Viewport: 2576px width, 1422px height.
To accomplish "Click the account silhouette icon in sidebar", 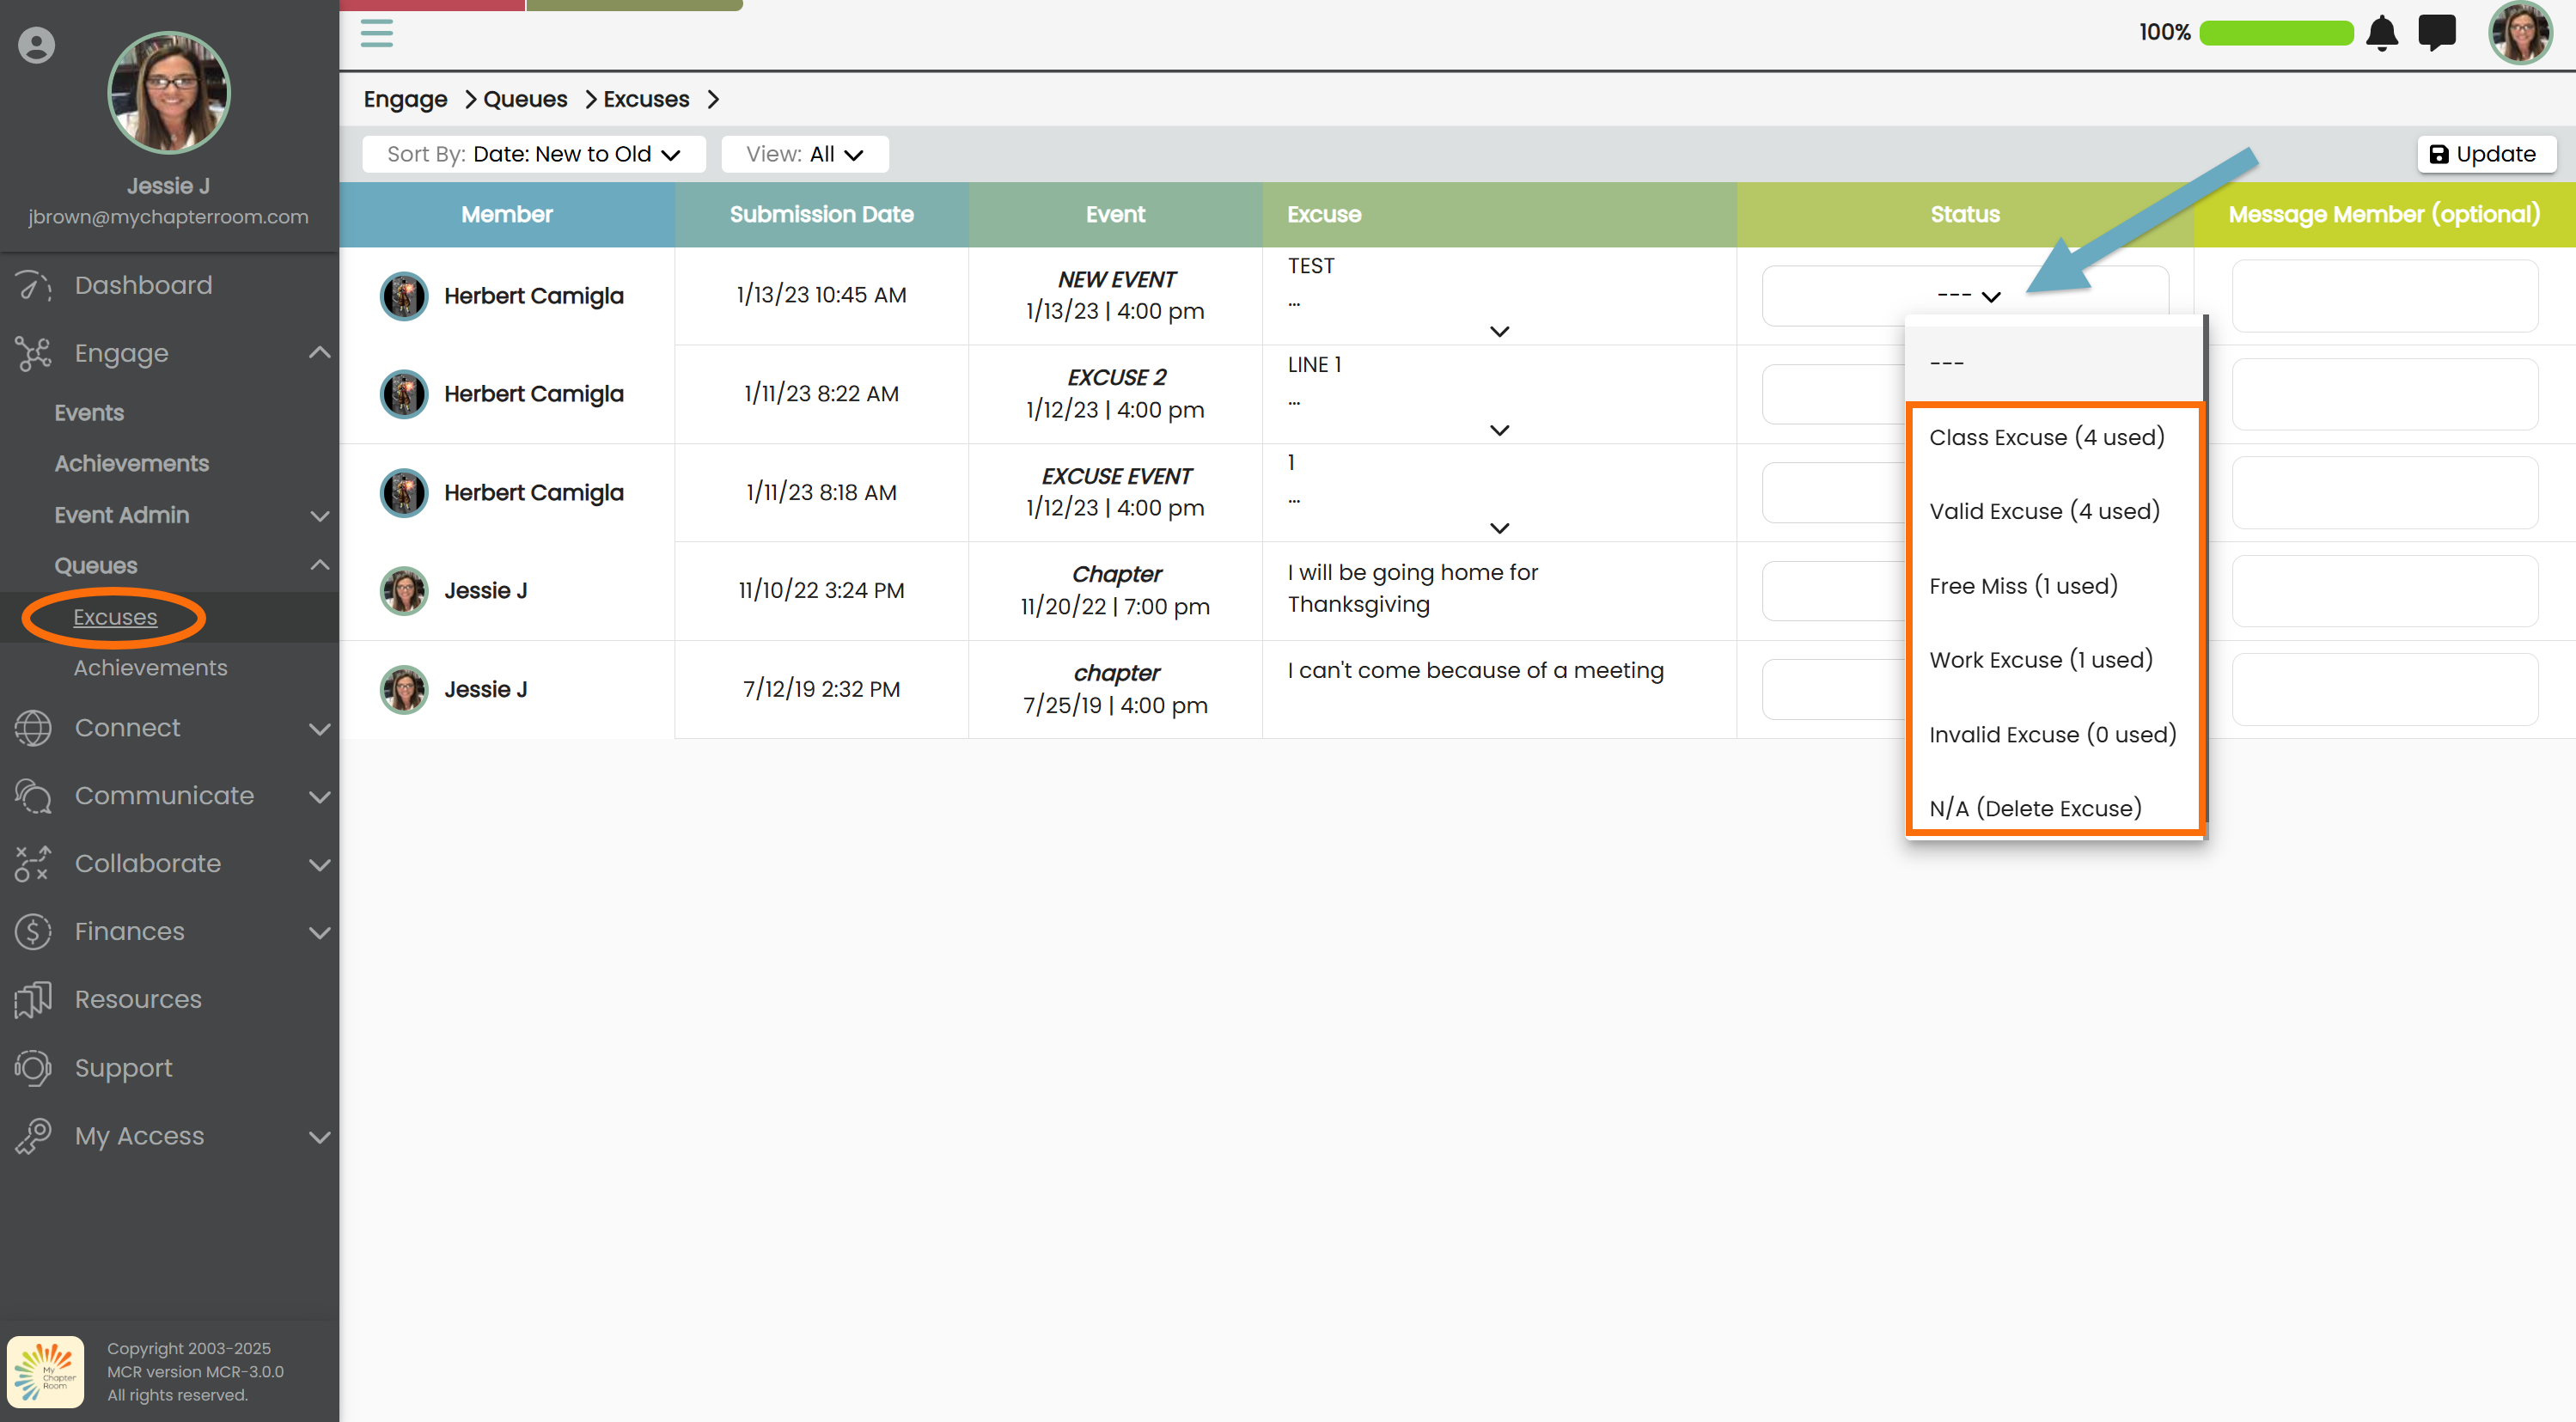I will 36,45.
